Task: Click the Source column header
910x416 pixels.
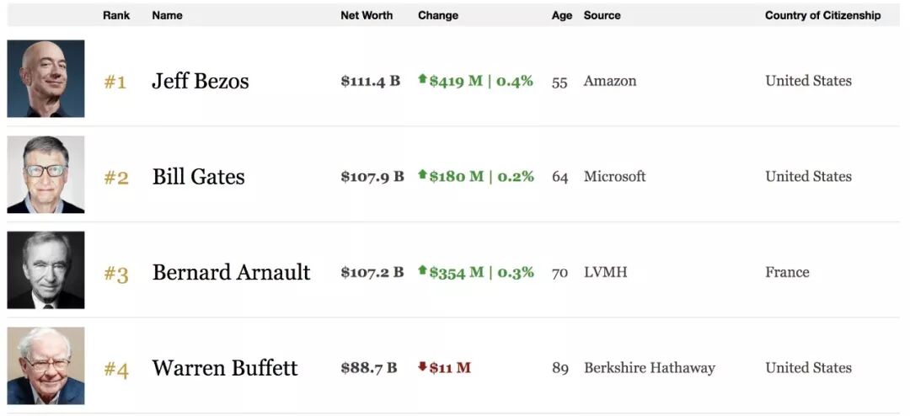Action: pos(602,15)
